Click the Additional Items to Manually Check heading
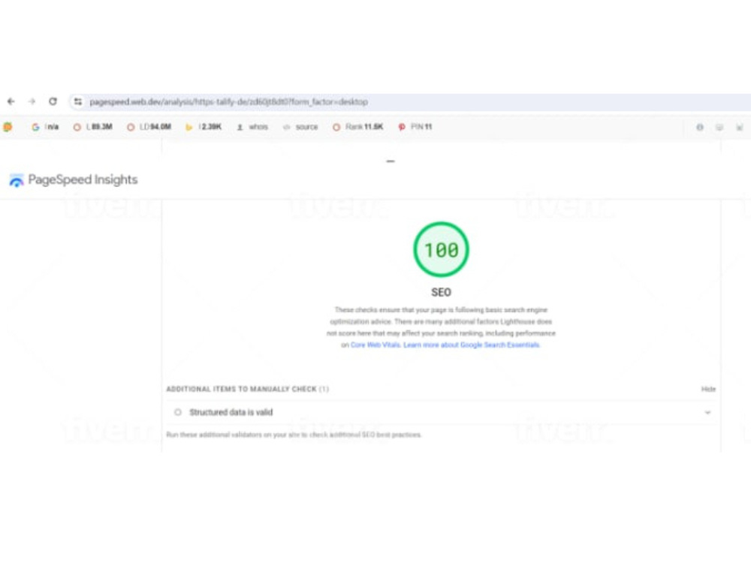 tap(247, 389)
